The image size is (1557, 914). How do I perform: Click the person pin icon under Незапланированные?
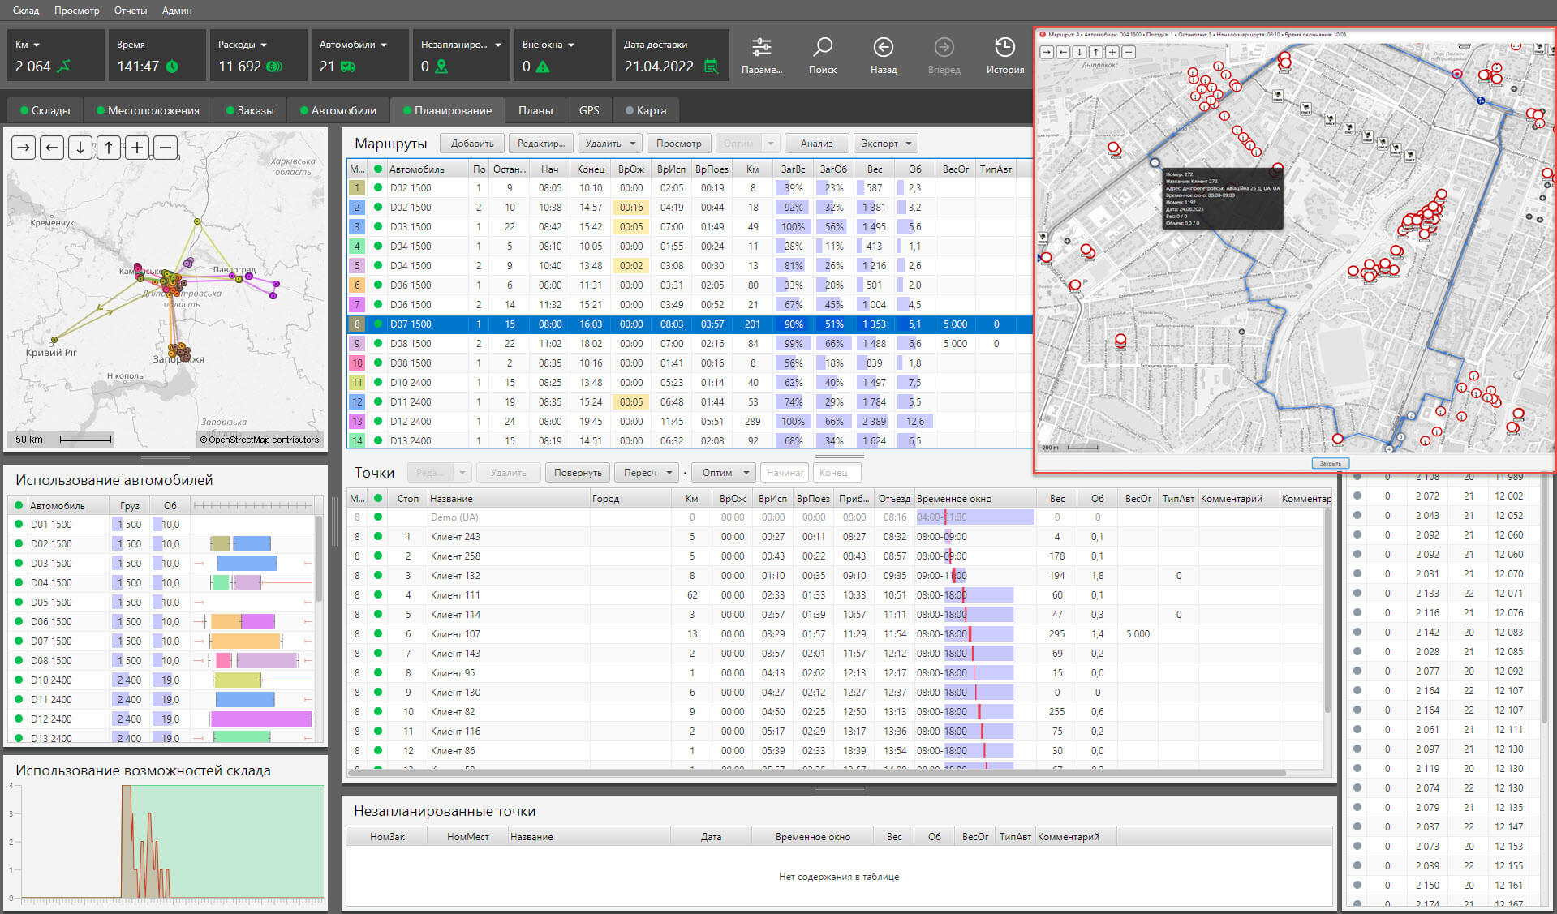[441, 67]
